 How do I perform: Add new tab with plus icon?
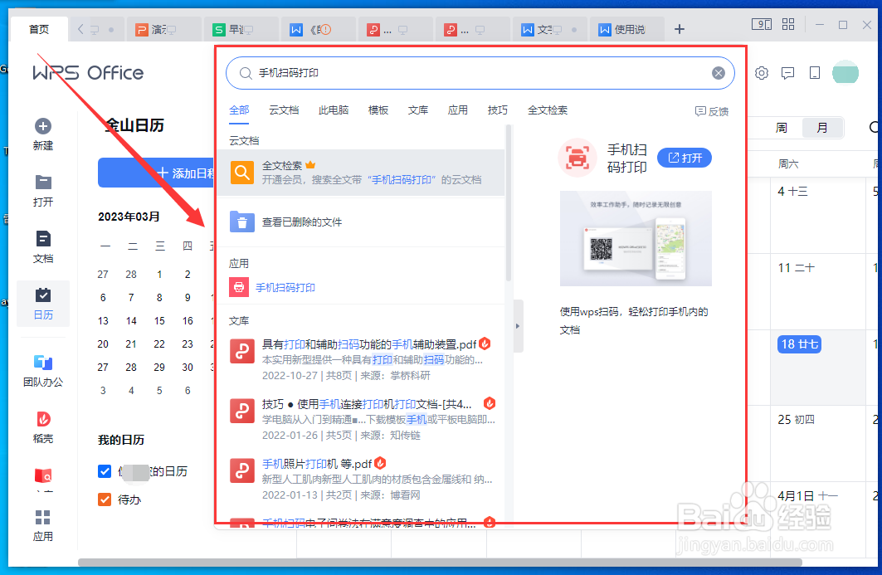(680, 29)
